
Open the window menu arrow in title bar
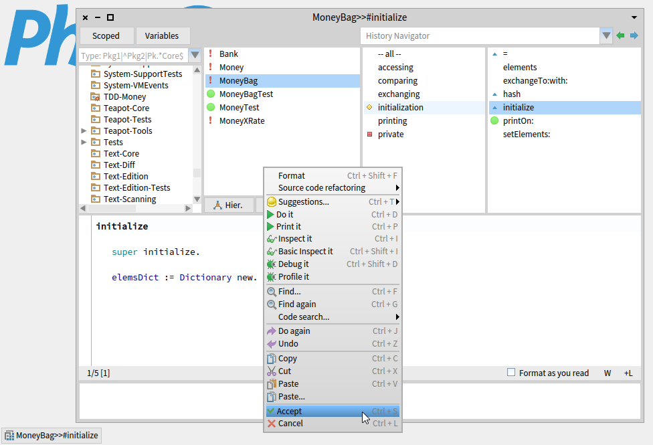tap(634, 17)
